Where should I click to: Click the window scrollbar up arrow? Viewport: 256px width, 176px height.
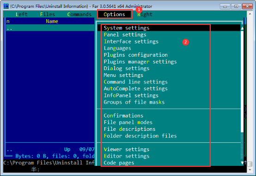250,14
